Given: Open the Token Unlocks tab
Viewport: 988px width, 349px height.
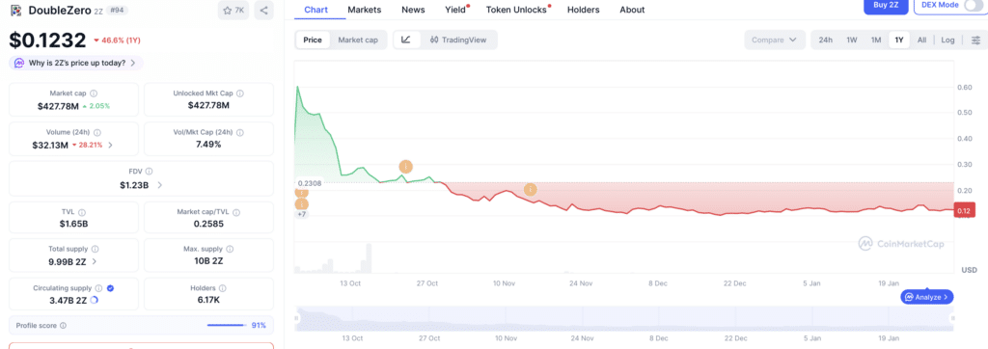Looking at the screenshot, I should (517, 10).
